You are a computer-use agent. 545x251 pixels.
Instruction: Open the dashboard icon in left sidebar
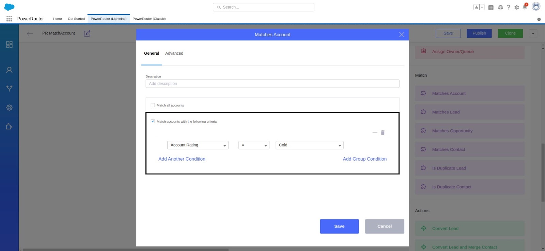(x=9, y=44)
